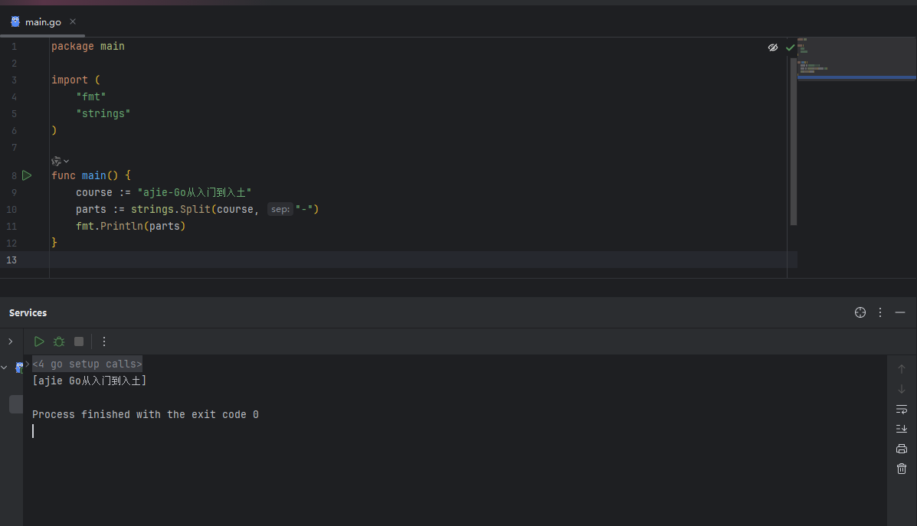Viewport: 917px width, 526px height.
Task: Open AI actions dropdown above func main
Action: tap(61, 161)
